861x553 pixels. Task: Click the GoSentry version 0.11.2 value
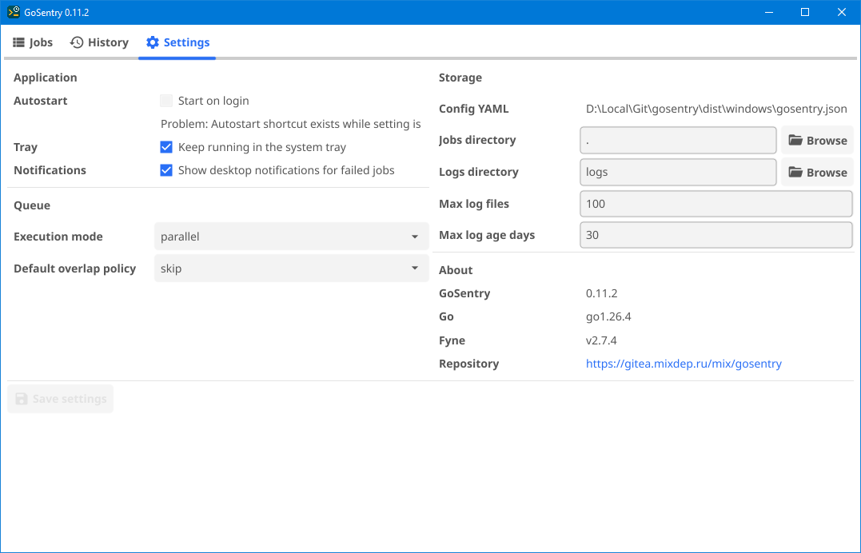(x=601, y=293)
